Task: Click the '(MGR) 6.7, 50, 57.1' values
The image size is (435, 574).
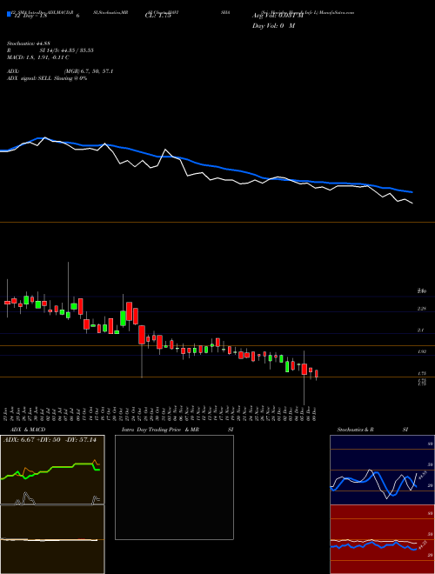Action: [88, 71]
